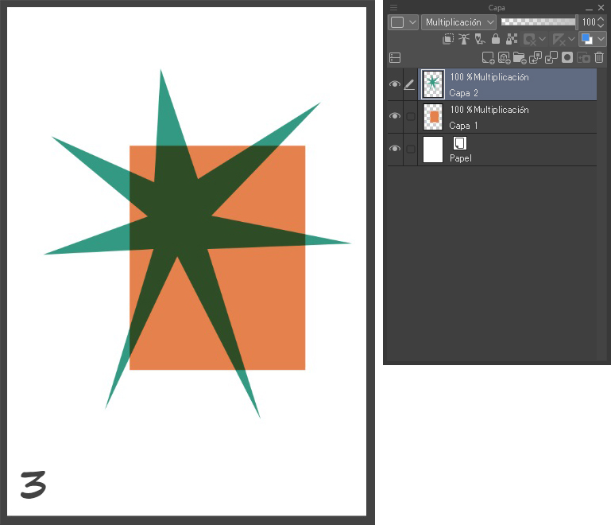
Task: Set as reference layer using lighthouse icon
Action: pos(465,38)
